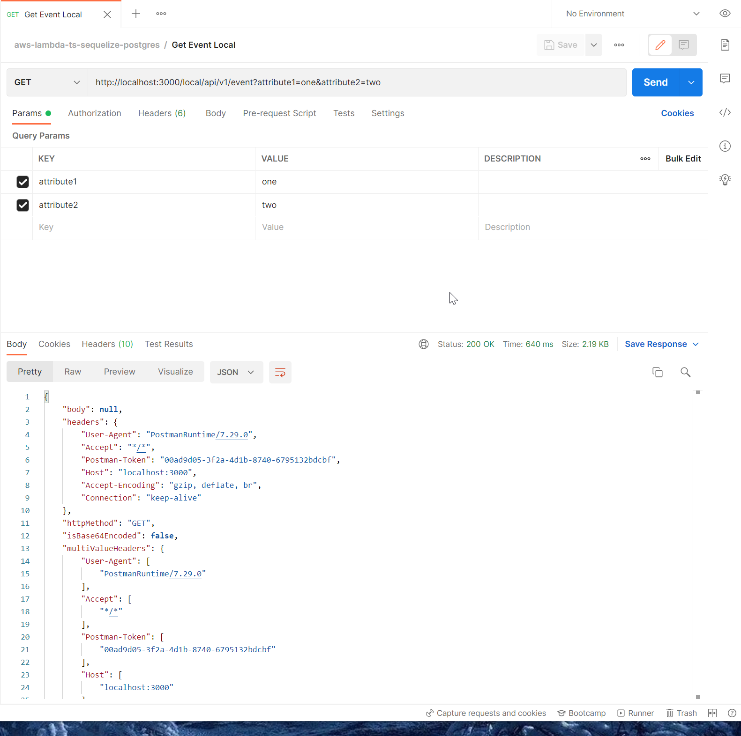Image resolution: width=741 pixels, height=736 pixels.
Task: Copy the response body with copy icon
Action: pos(658,372)
